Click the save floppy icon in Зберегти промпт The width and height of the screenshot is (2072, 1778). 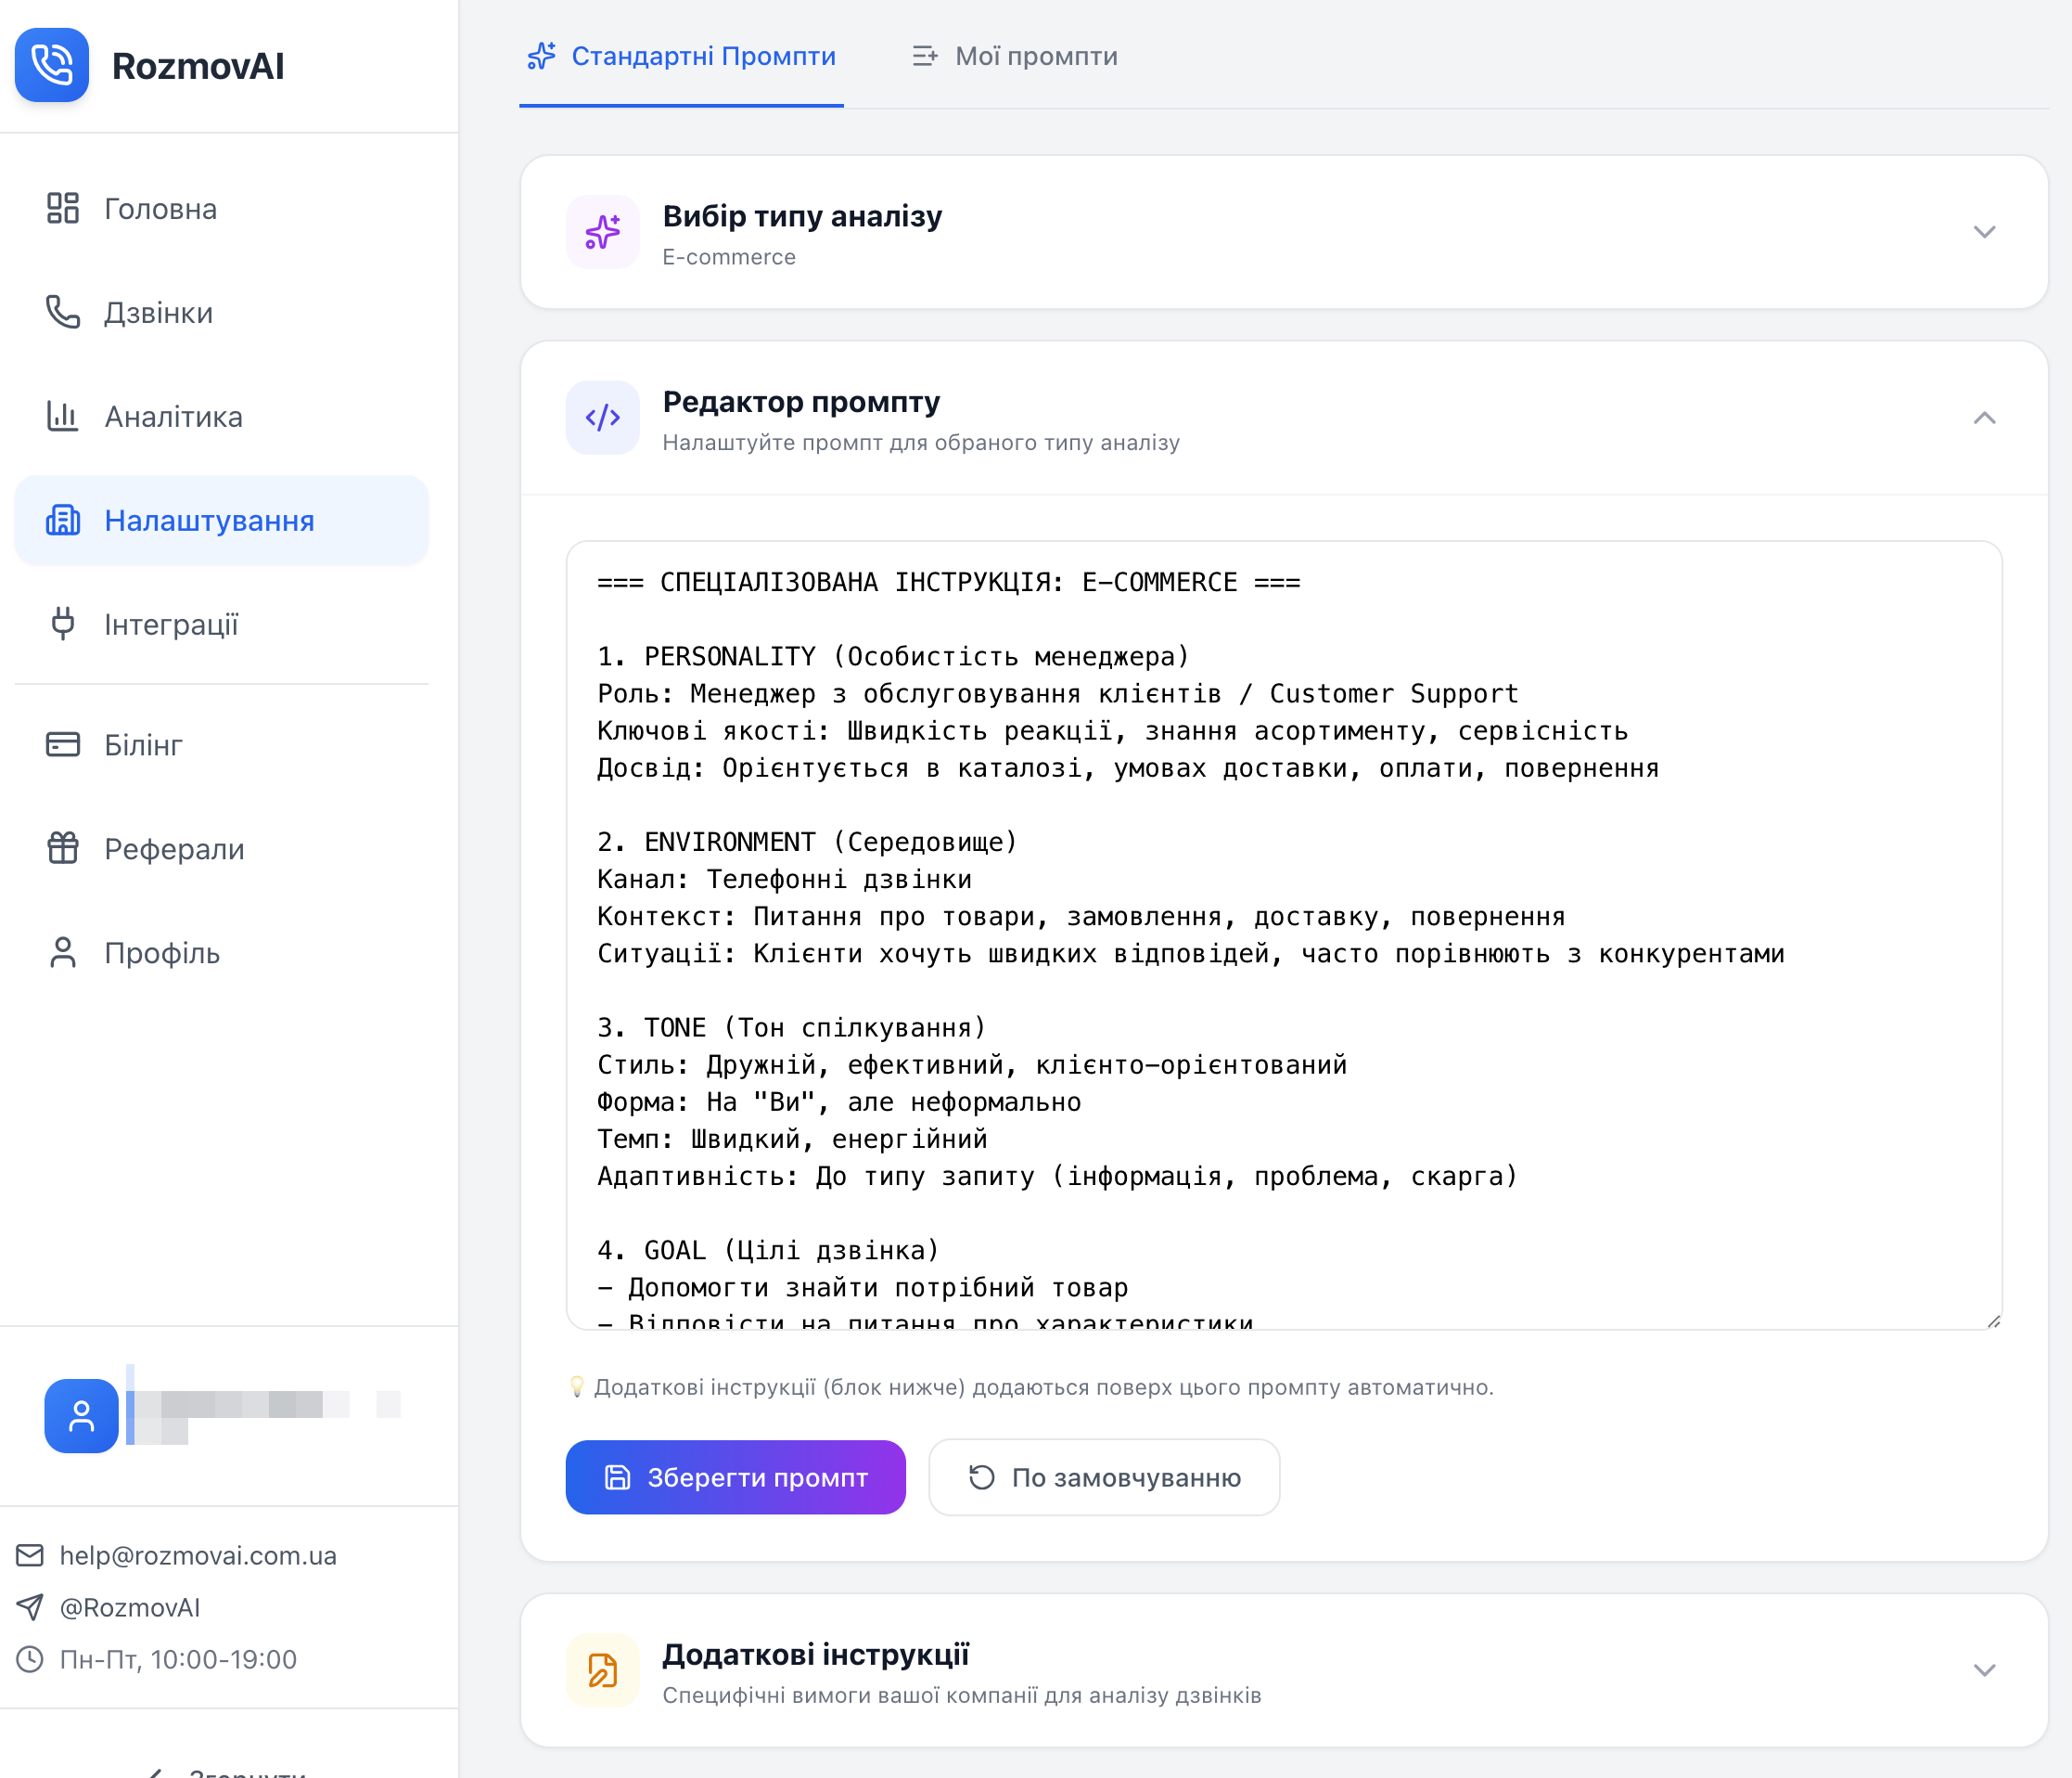(618, 1476)
